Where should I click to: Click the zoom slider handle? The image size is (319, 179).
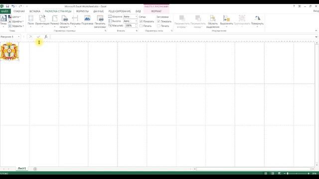coord(288,174)
